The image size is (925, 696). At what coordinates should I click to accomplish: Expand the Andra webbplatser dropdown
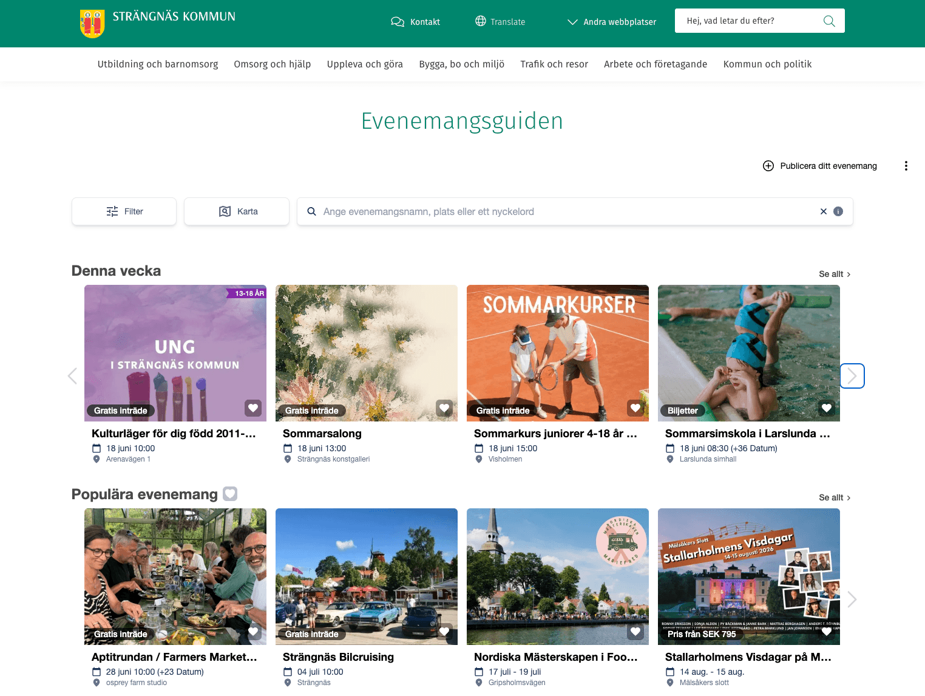coord(611,22)
